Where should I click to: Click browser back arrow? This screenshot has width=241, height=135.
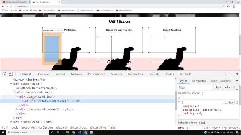coord(3,6)
